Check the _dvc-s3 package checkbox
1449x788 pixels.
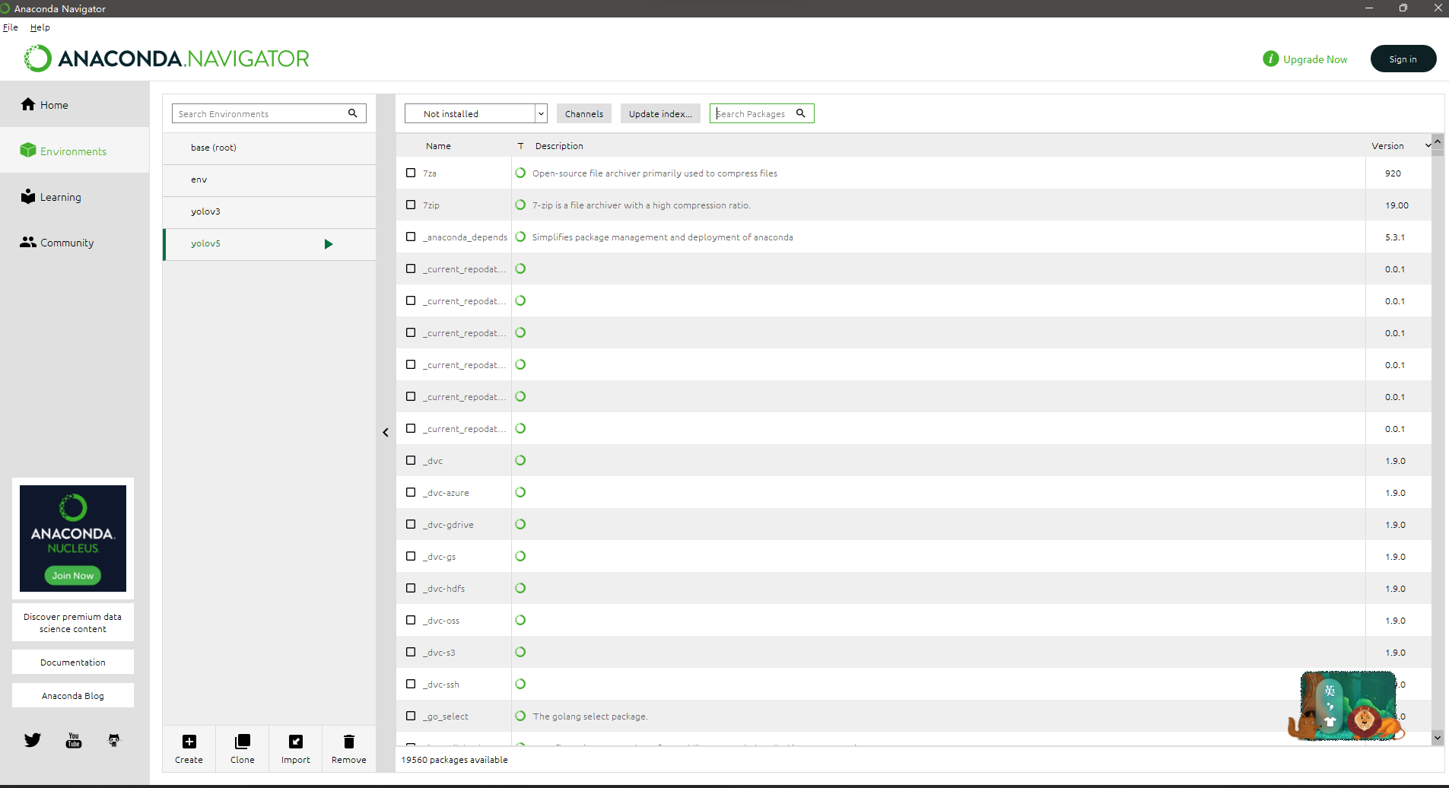pyautogui.click(x=411, y=653)
